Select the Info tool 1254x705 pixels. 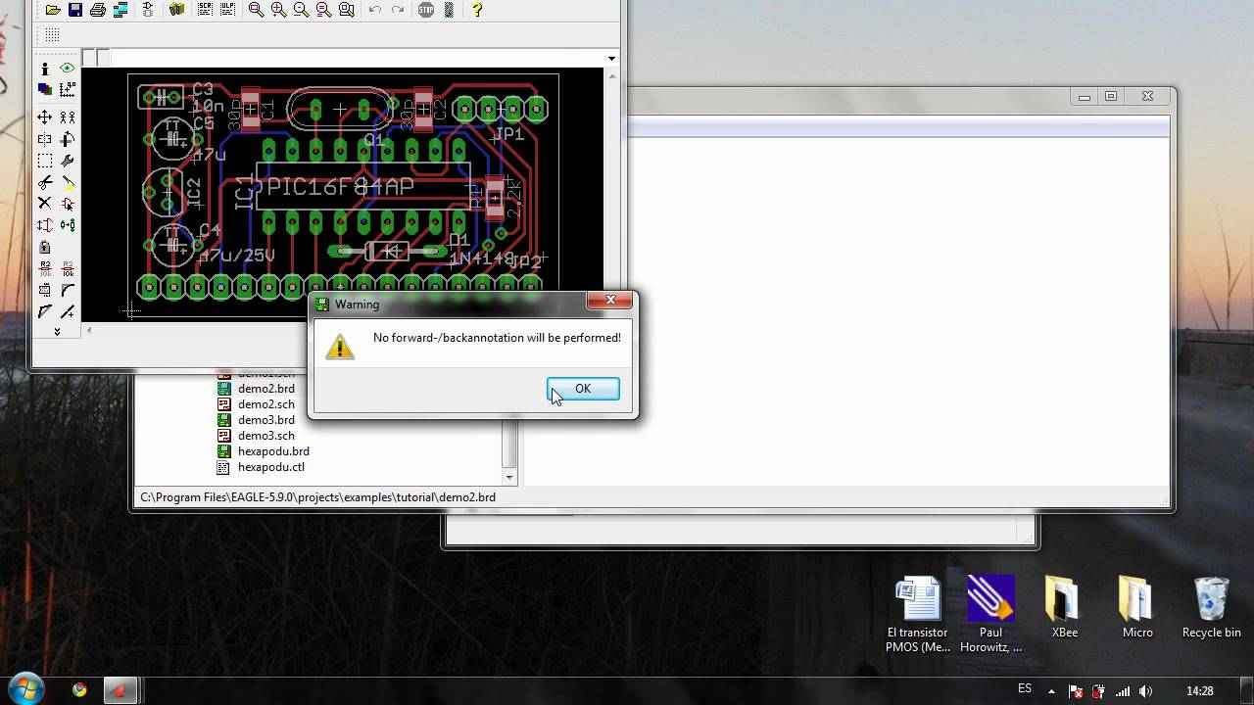[45, 69]
